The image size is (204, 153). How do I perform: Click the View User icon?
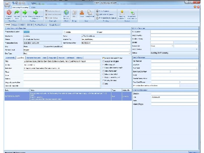pyautogui.click(x=82, y=12)
